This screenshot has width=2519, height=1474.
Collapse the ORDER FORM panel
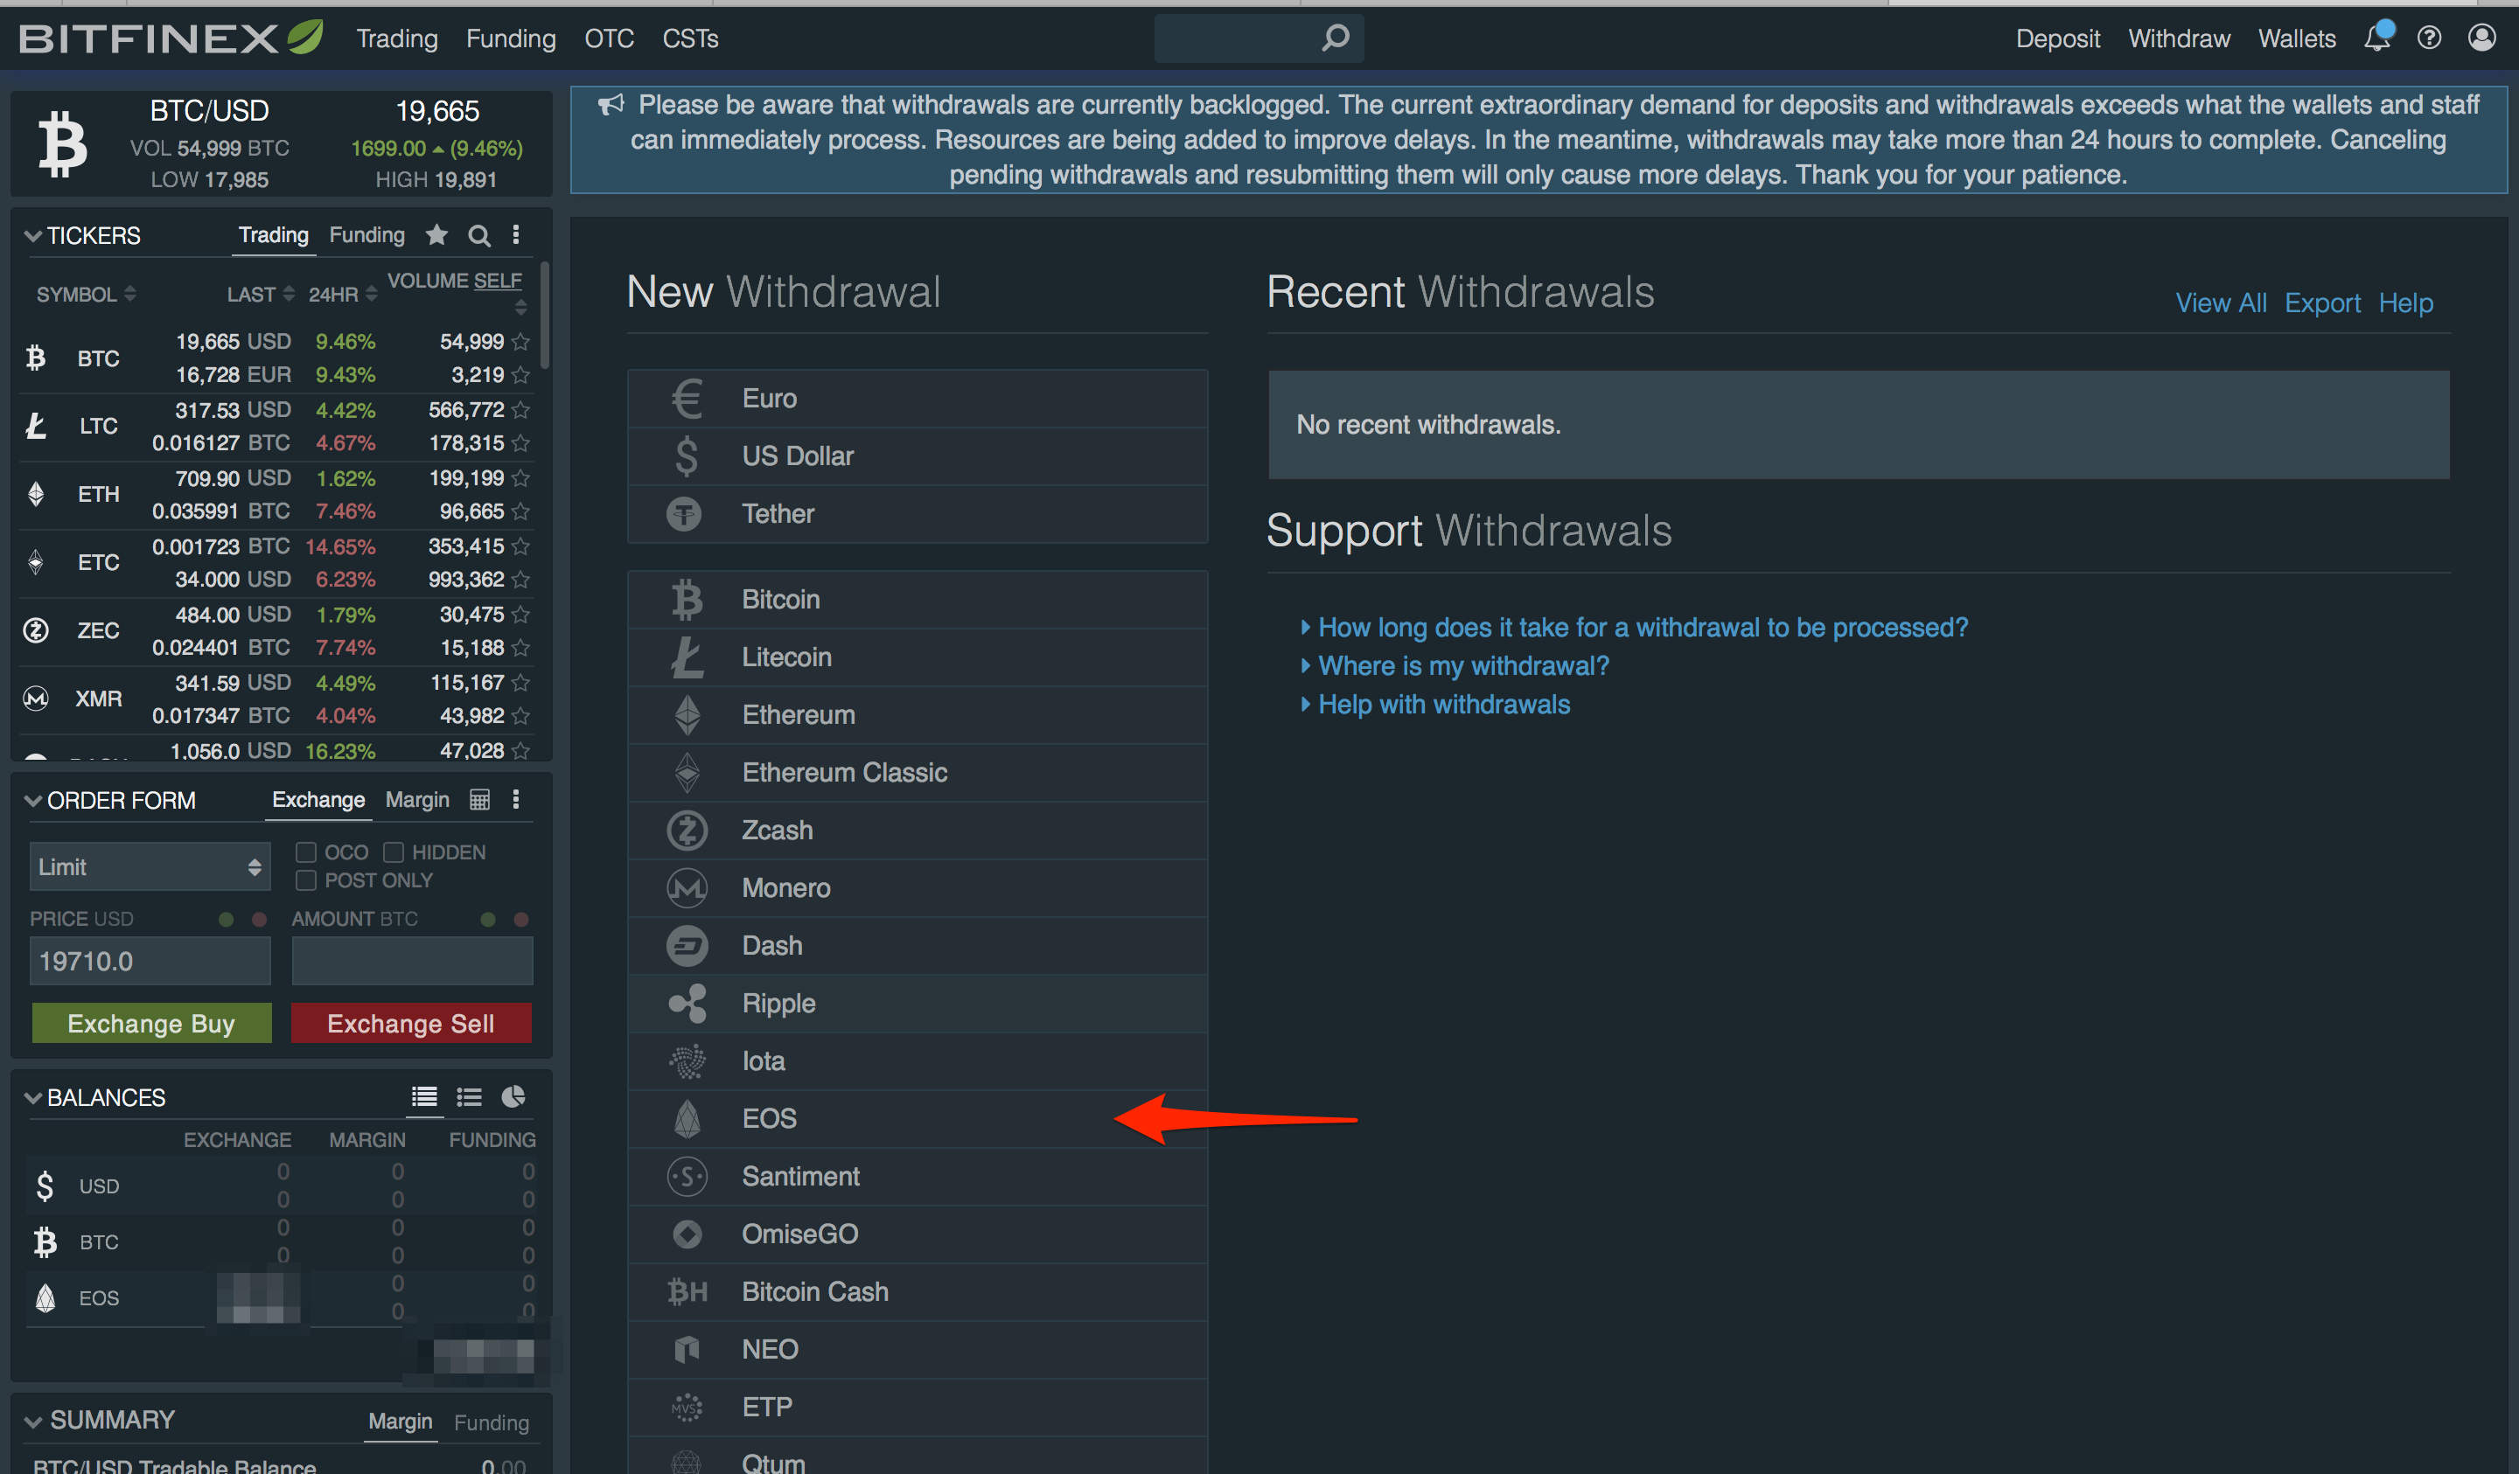[33, 801]
